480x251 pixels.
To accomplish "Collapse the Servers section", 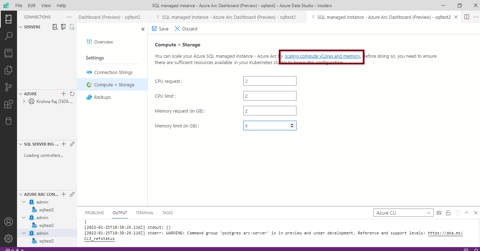I will (x=20, y=27).
